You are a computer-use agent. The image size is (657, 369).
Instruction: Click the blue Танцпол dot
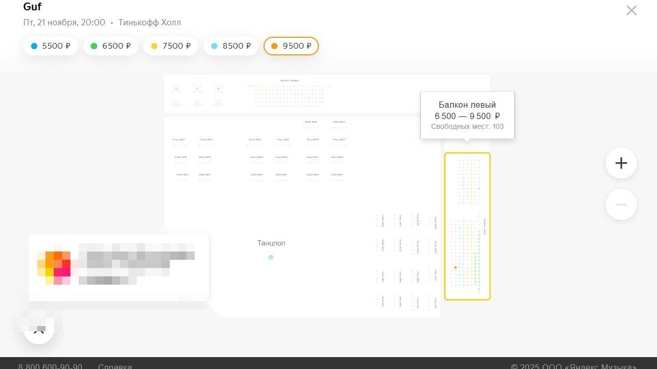pyautogui.click(x=271, y=257)
